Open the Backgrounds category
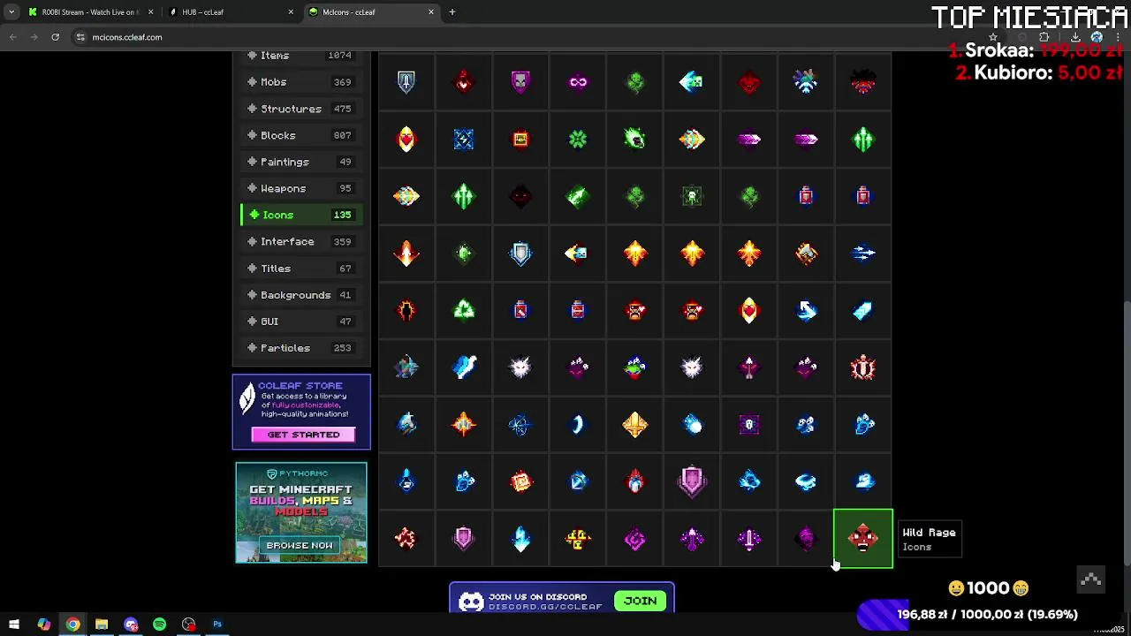Screen dimensions: 1131x636 [300, 295]
